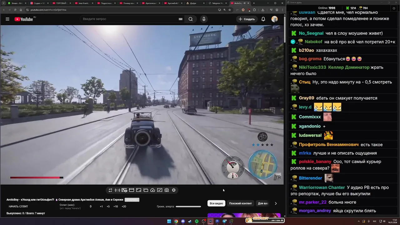Open the on-screen keyboard icon in search box

point(180,19)
